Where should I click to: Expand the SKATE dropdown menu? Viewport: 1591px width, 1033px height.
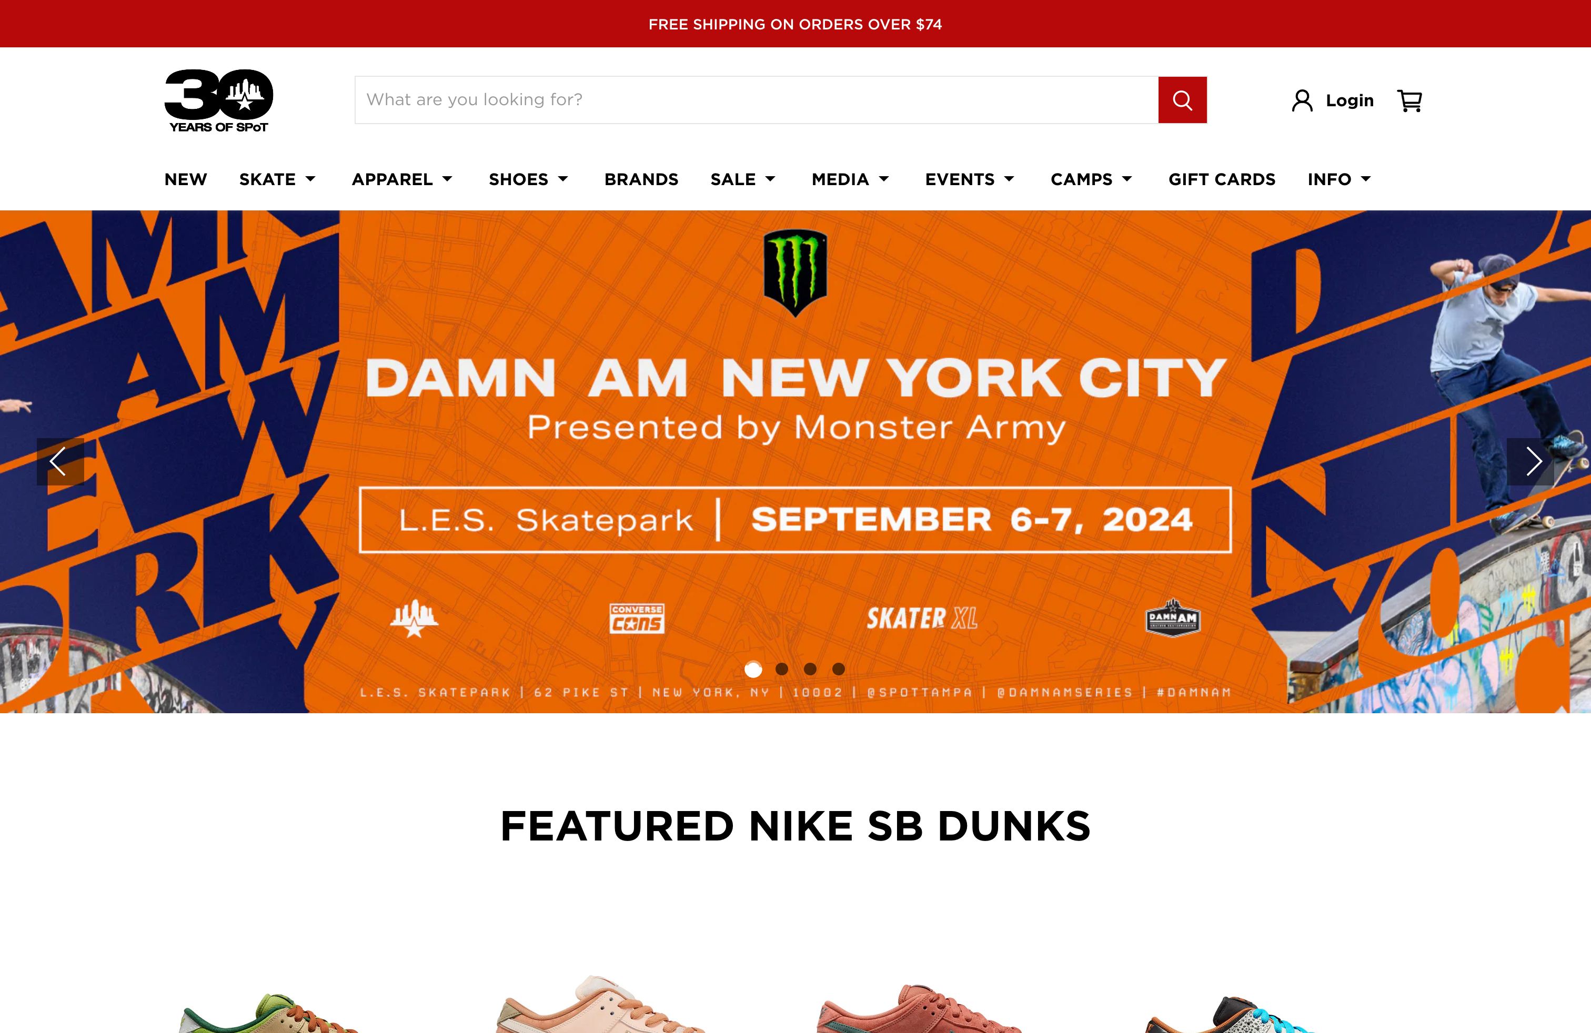point(277,179)
